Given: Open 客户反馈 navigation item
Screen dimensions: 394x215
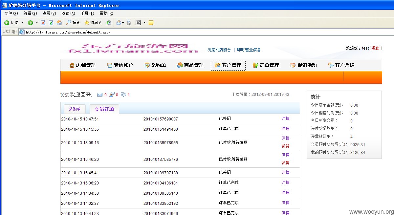Looking at the screenshot, I should pyautogui.click(x=341, y=65).
